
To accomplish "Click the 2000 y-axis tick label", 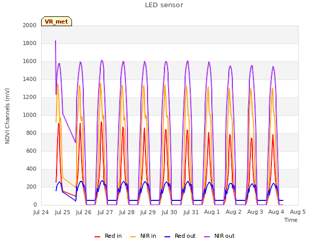I will (30, 25).
